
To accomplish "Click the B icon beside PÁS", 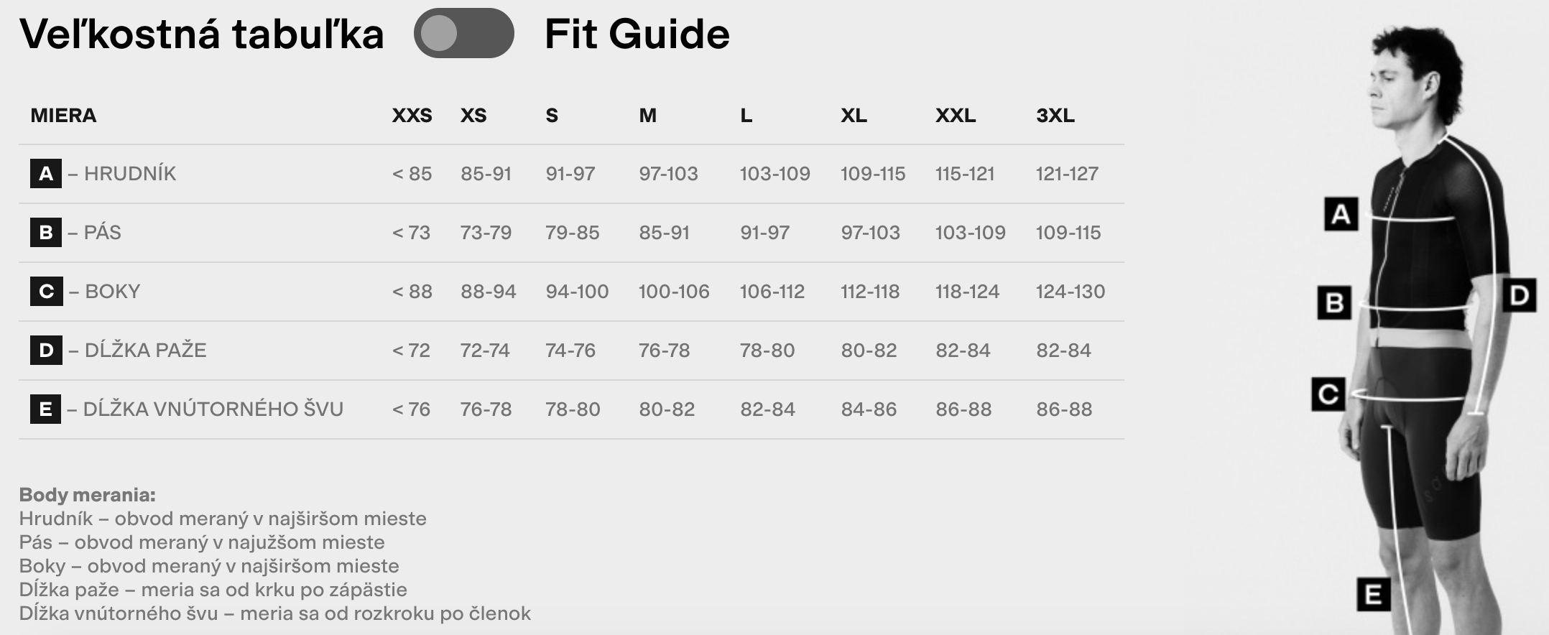I will (x=46, y=232).
